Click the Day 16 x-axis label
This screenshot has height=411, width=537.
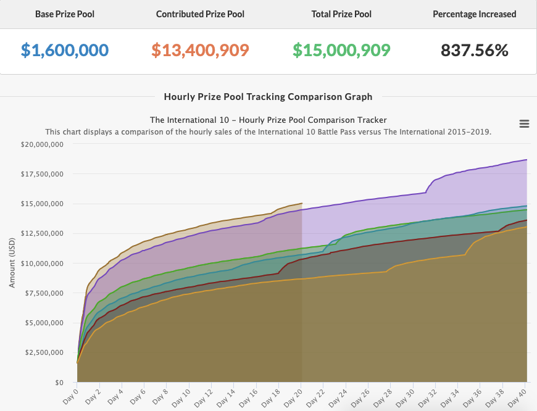pyautogui.click(x=248, y=397)
